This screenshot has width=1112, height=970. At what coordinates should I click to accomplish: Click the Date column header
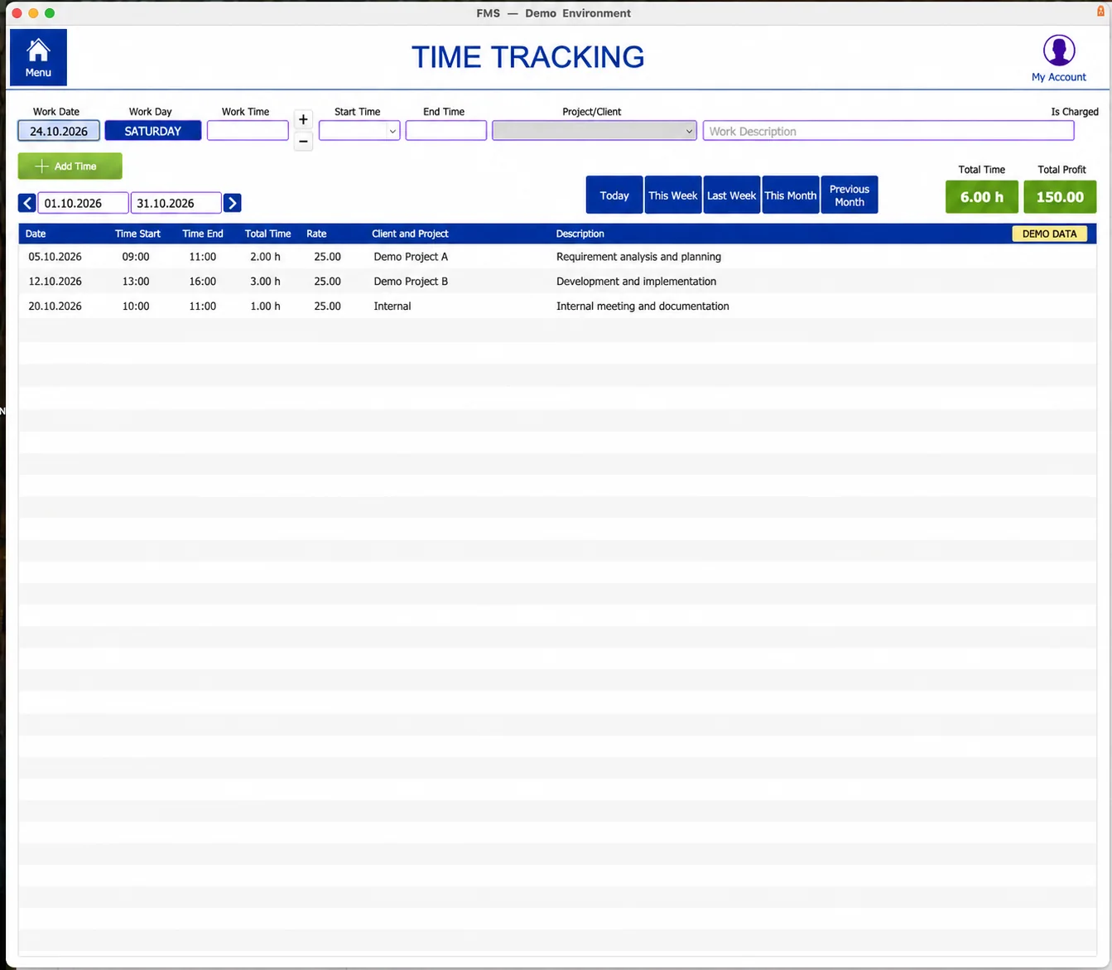pyautogui.click(x=36, y=234)
